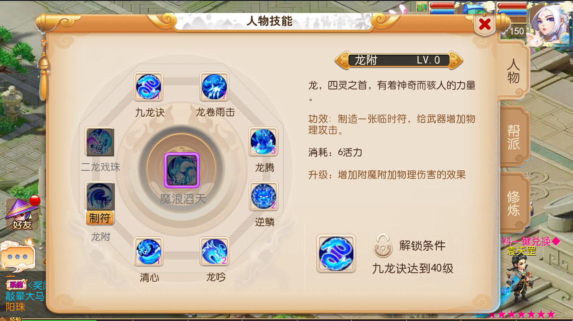This screenshot has width=573, height=321.
Task: Switch to the 帮派 tab
Action: tap(513, 137)
